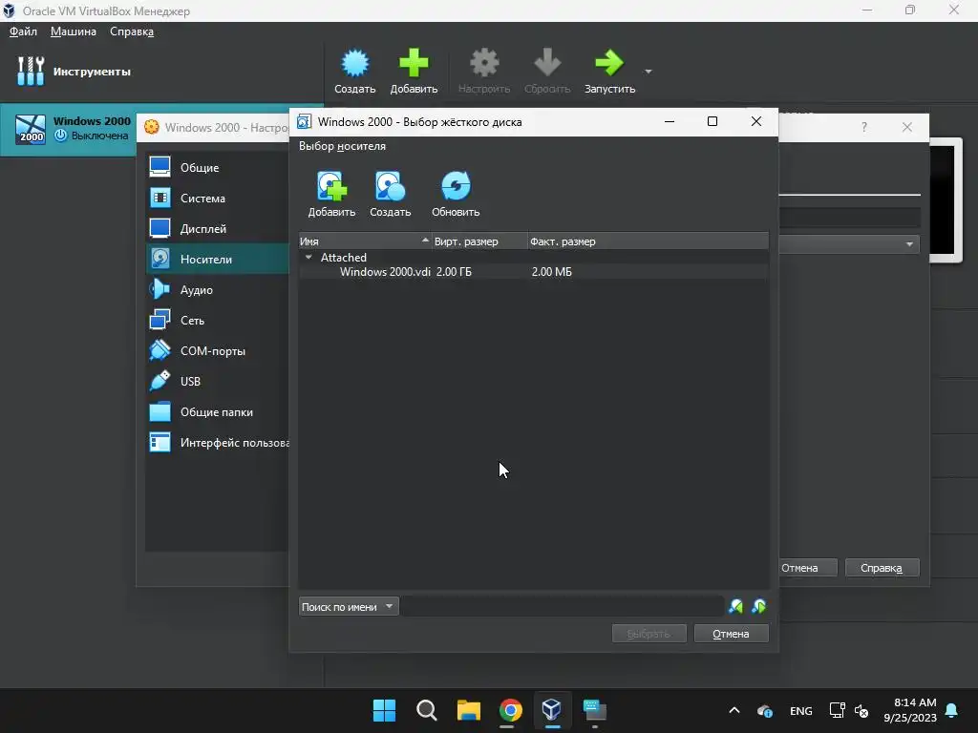Open the Машина menu
The width and height of the screenshot is (978, 733).
(x=73, y=31)
